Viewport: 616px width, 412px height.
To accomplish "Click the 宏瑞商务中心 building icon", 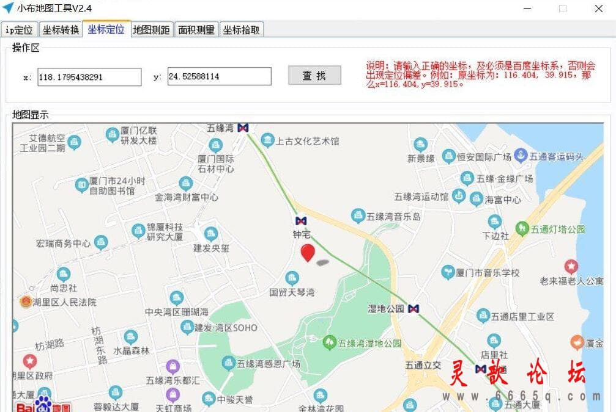I will (x=101, y=243).
